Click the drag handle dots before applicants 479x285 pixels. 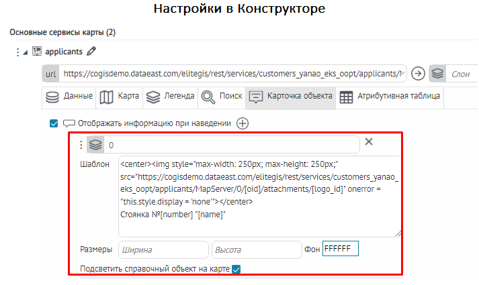coord(17,51)
